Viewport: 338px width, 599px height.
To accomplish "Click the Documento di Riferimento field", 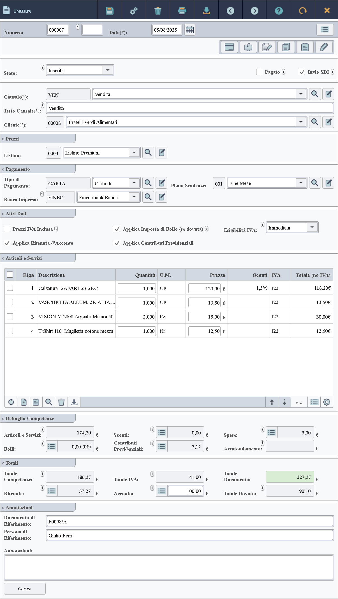I will tap(190, 521).
